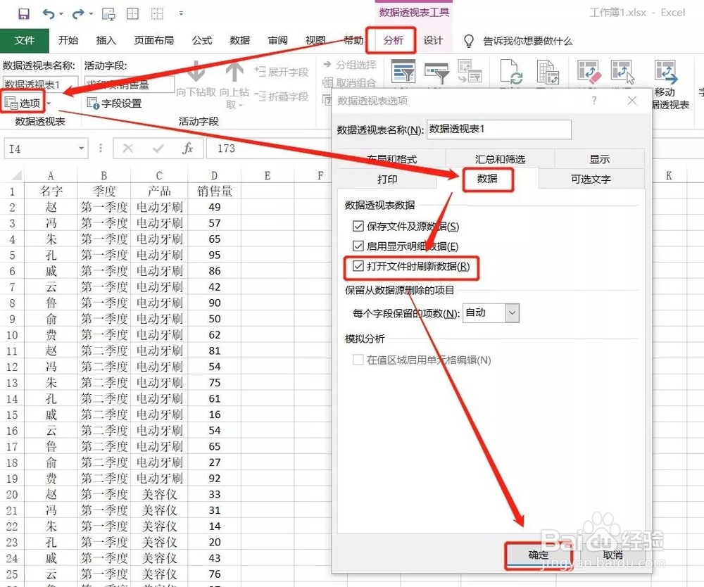Click the Filter Connections icon
704x587 pixels.
[470, 72]
